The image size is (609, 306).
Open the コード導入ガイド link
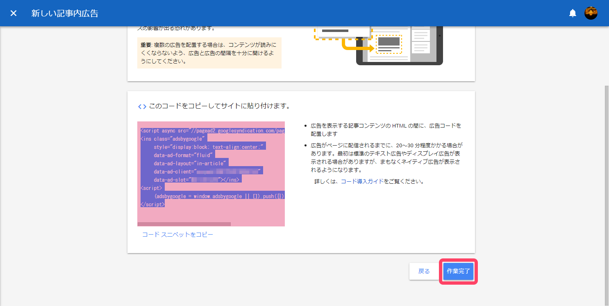tap(362, 181)
